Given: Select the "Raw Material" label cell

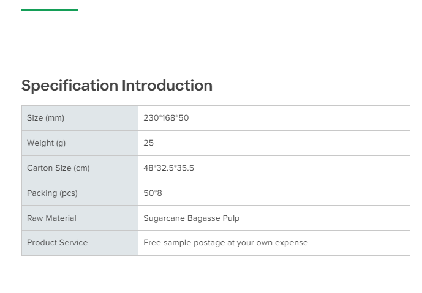Looking at the screenshot, I should click(80, 218).
